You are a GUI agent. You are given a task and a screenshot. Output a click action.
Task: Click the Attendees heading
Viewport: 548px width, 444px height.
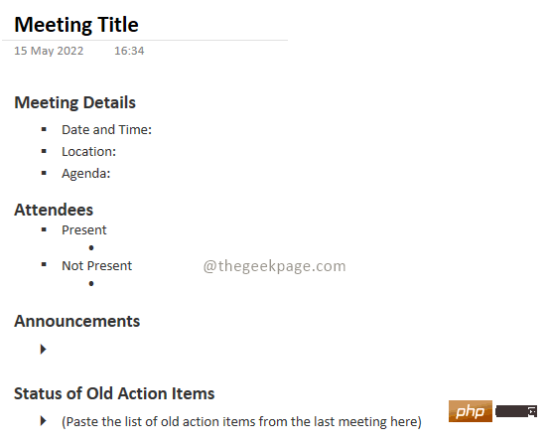pyautogui.click(x=54, y=210)
